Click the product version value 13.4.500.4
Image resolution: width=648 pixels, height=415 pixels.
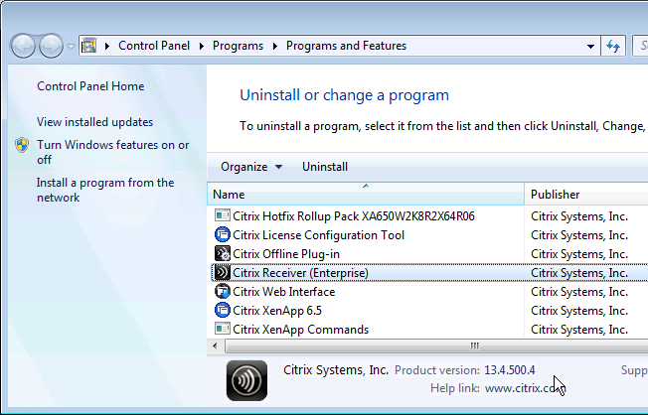tap(510, 370)
